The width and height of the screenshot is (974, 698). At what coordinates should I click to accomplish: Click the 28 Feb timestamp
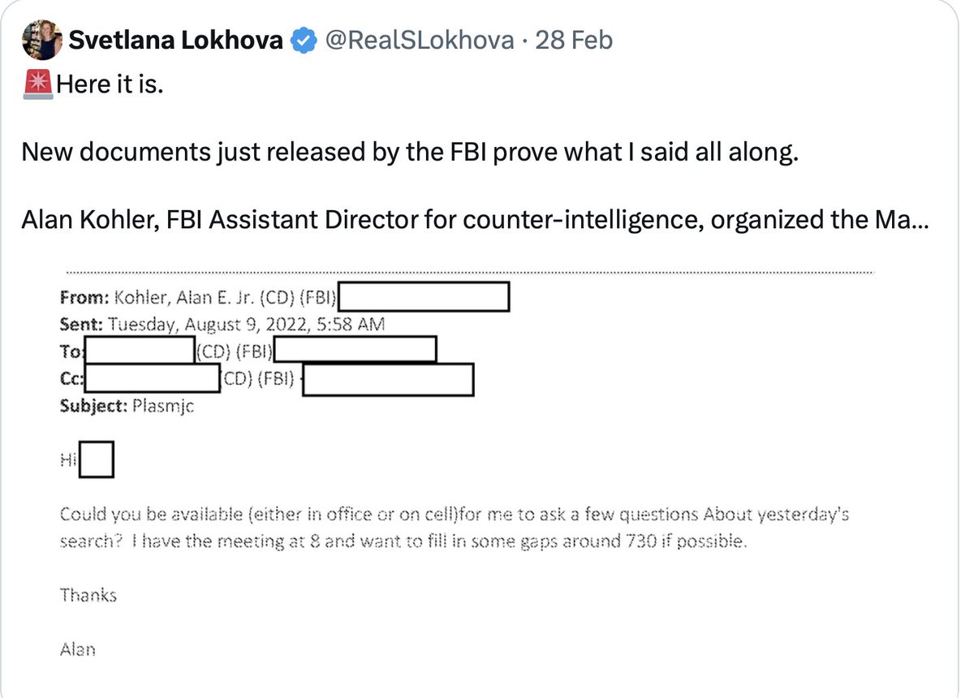[x=574, y=40]
